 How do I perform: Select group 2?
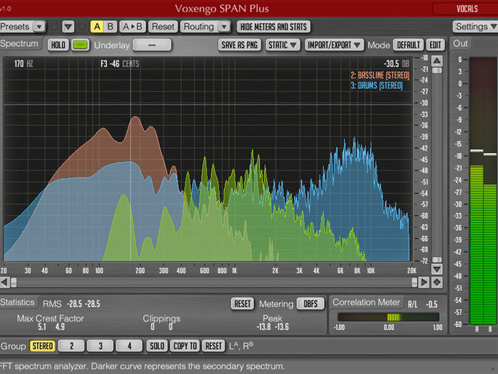tap(71, 346)
